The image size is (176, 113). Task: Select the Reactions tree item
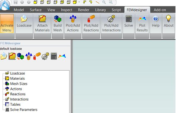(x=18, y=94)
